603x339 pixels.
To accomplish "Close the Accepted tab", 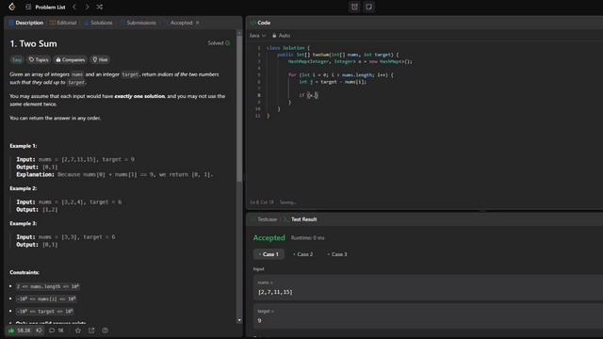I will [198, 23].
